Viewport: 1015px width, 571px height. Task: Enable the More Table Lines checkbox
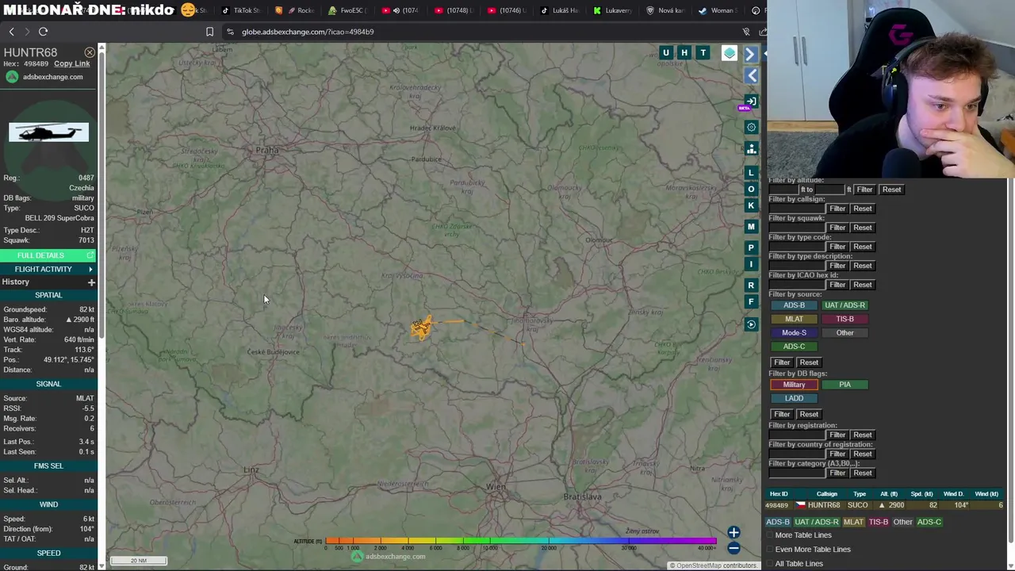coord(769,535)
